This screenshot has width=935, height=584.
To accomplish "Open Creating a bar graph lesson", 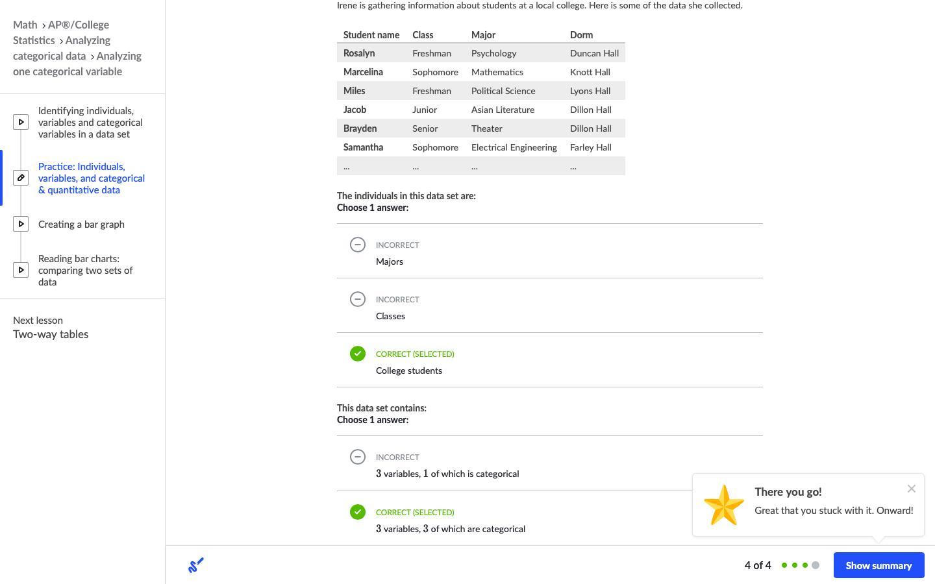I will pyautogui.click(x=81, y=225).
